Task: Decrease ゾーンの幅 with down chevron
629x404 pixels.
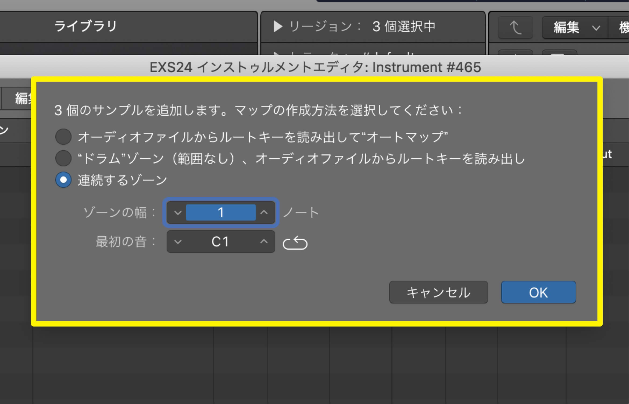Action: coord(178,212)
